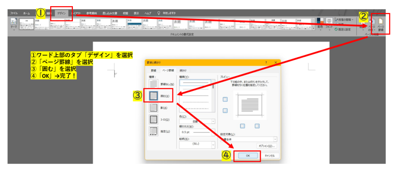Choose the 影 (Shadow) border setting
Screen dimensions: 395x171
(x=154, y=108)
